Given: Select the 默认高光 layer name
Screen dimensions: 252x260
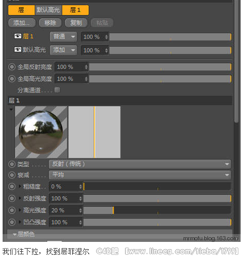Looking at the screenshot, I should [34, 50].
